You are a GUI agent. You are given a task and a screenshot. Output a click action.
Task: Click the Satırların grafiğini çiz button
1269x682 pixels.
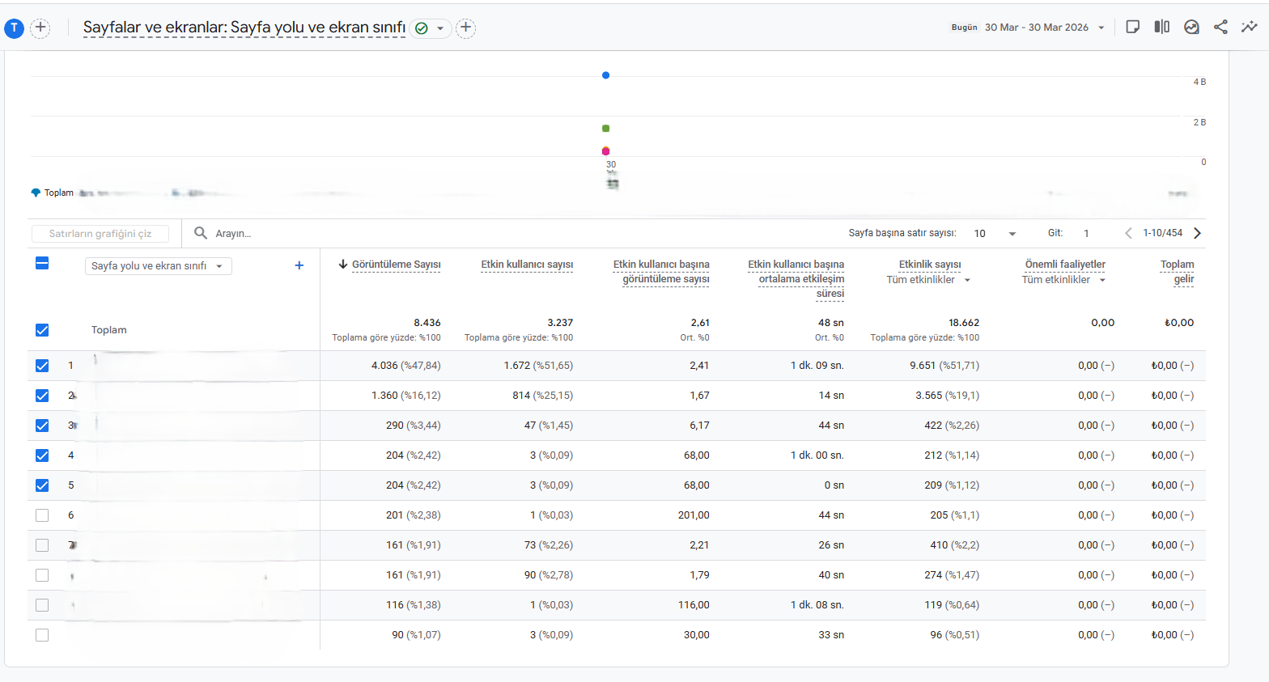coord(100,234)
